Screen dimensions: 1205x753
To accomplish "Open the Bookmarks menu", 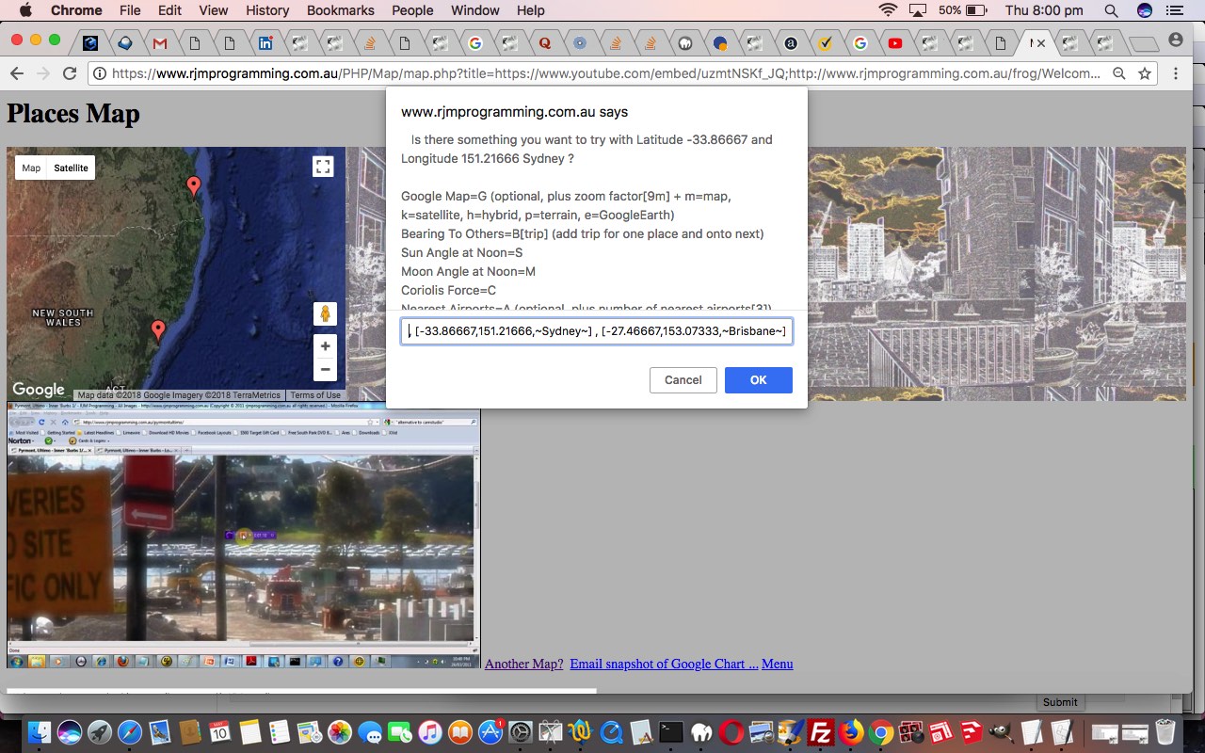I will pyautogui.click(x=340, y=10).
